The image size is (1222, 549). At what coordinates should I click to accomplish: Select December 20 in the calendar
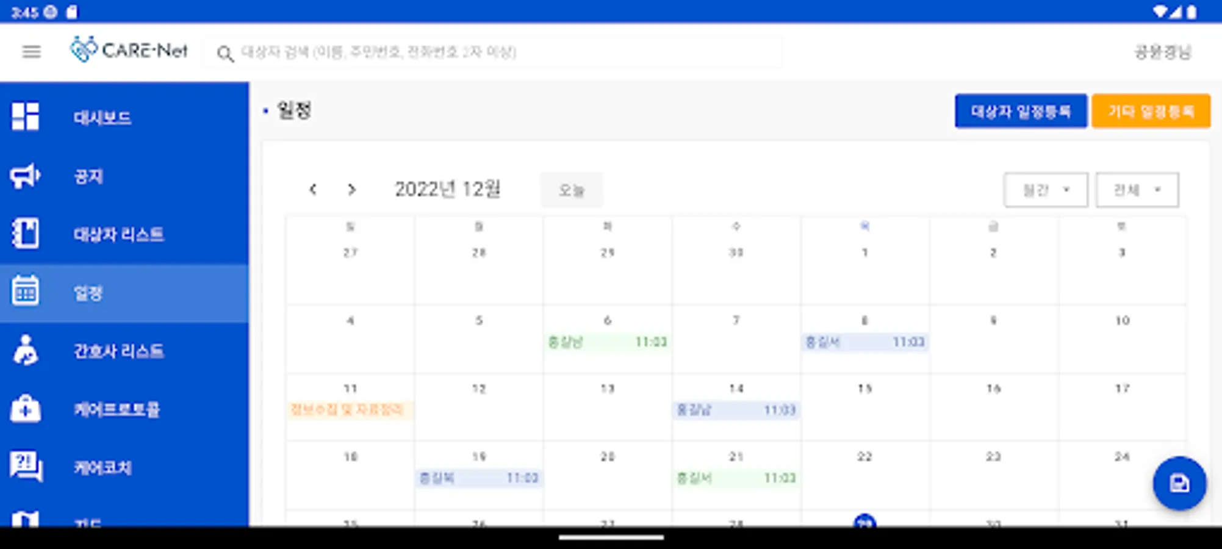pyautogui.click(x=608, y=456)
